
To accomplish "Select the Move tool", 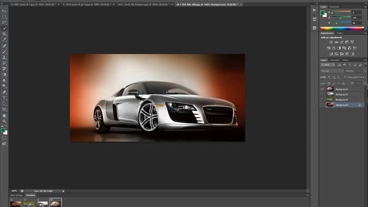I will 4,11.
